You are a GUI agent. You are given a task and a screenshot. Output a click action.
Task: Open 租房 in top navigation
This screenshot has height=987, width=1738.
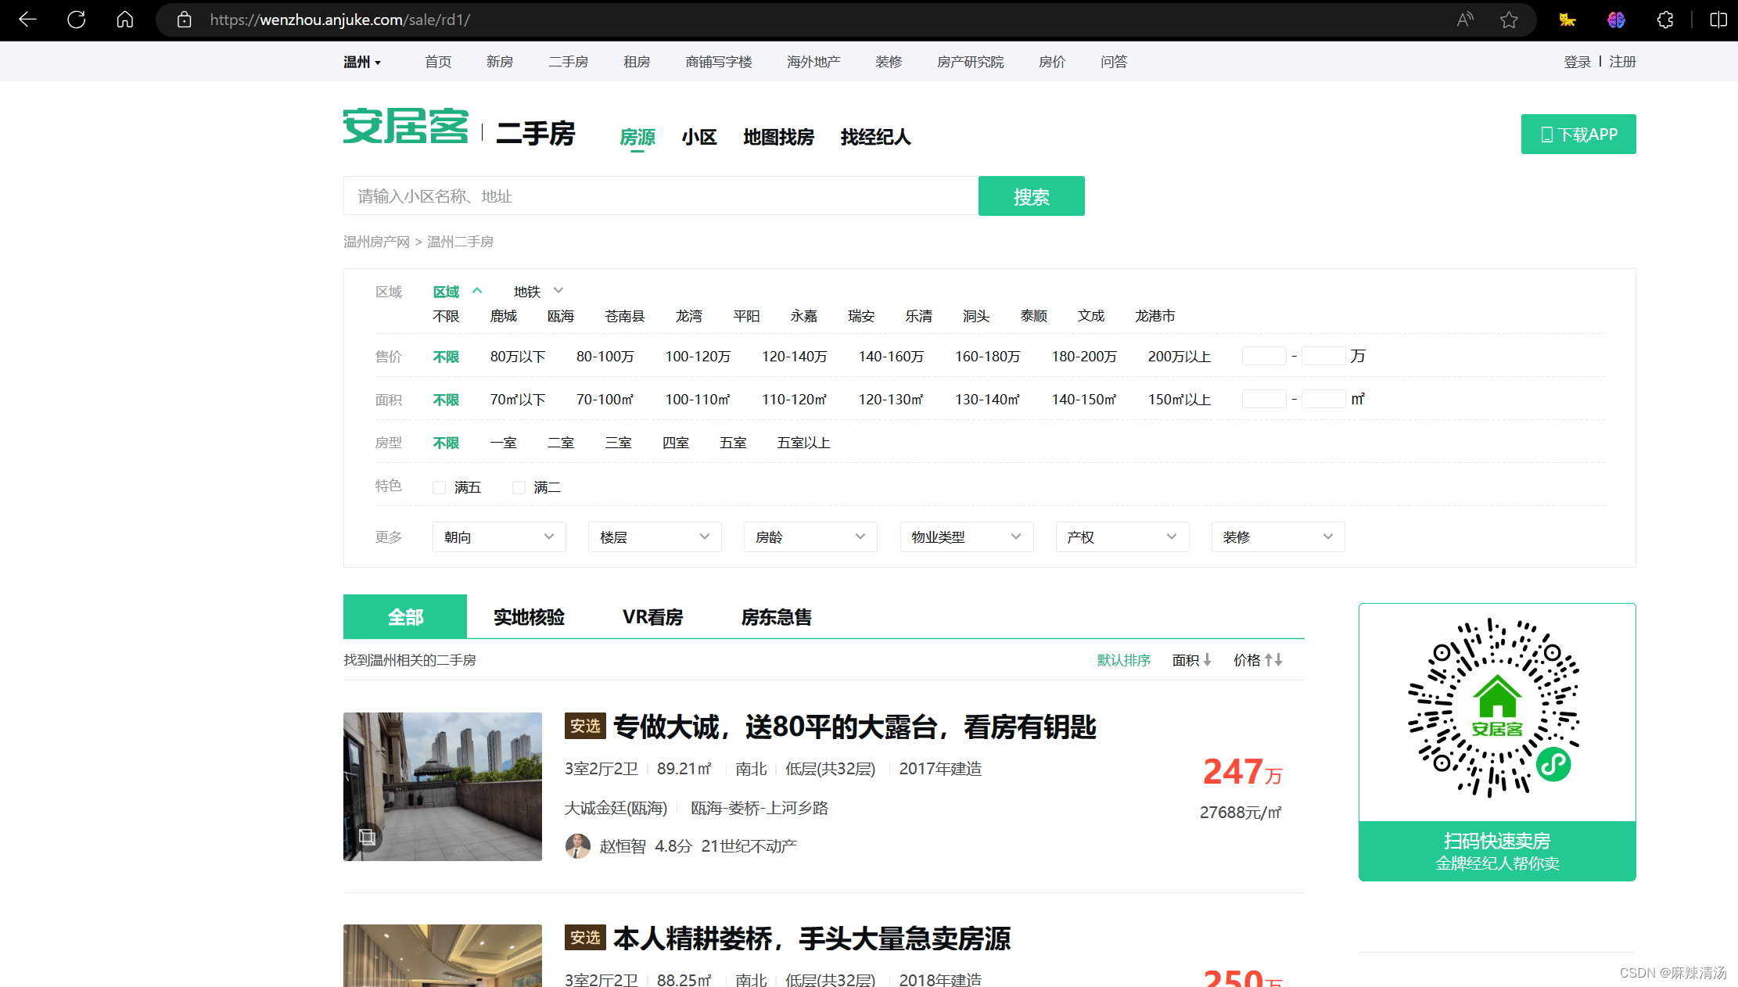(637, 62)
